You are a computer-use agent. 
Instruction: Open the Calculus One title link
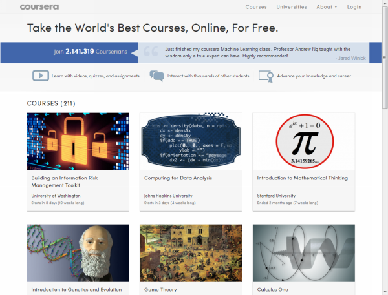(x=272, y=290)
